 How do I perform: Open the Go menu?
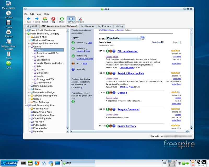click(26, 14)
